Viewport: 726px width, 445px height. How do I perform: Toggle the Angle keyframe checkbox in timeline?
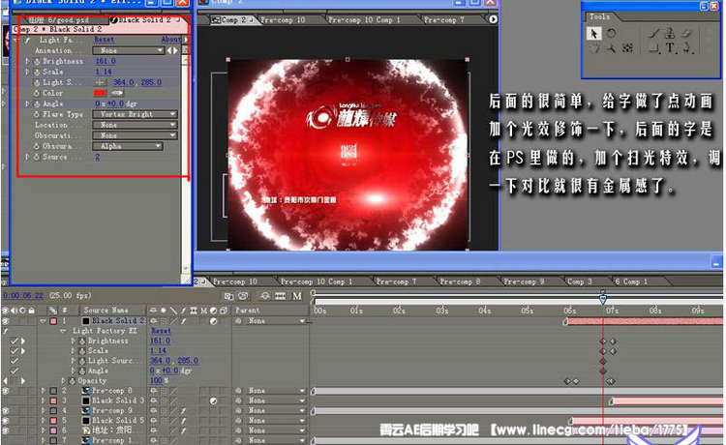click(x=15, y=371)
